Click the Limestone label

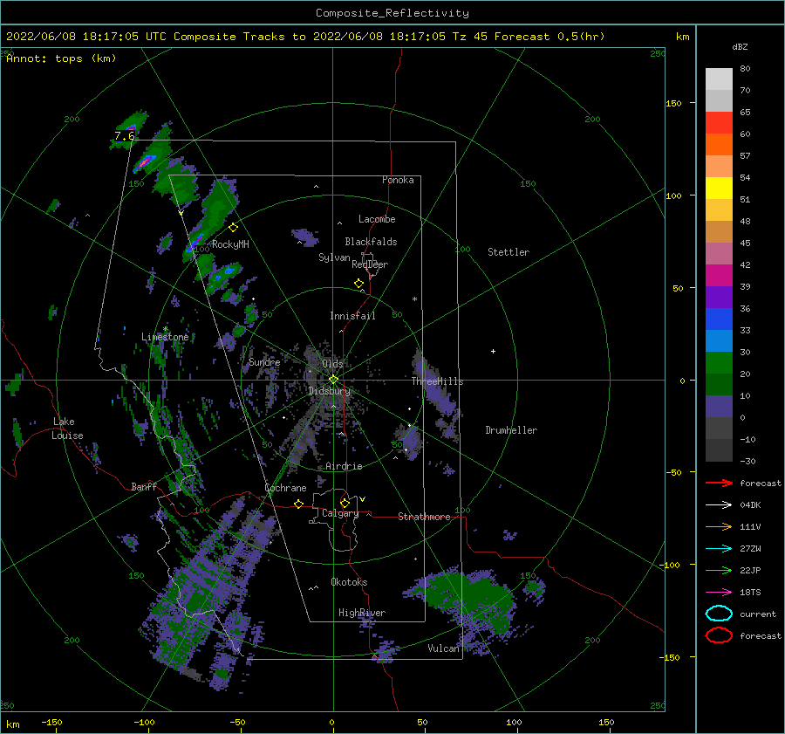165,337
